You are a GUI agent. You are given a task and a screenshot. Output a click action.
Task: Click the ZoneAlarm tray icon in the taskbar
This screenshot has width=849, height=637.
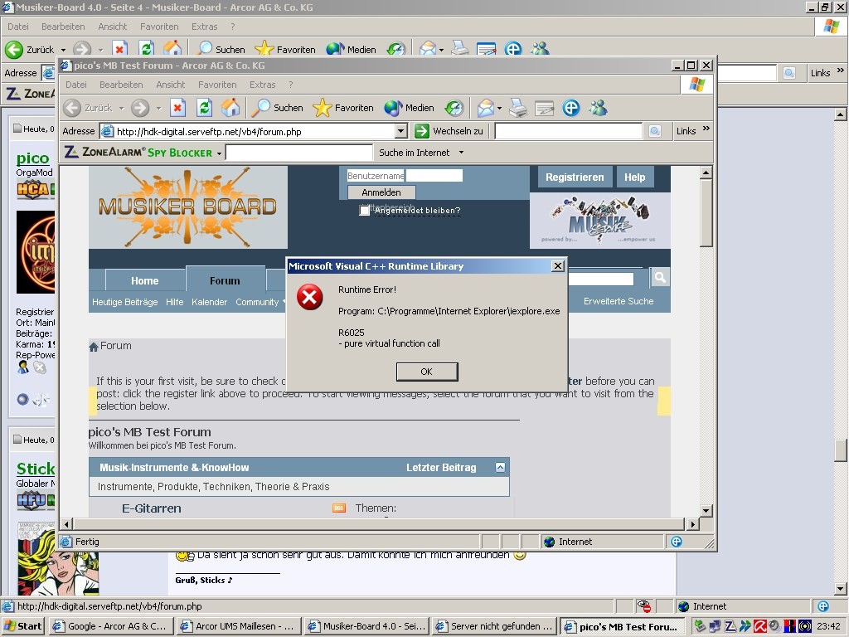(730, 626)
